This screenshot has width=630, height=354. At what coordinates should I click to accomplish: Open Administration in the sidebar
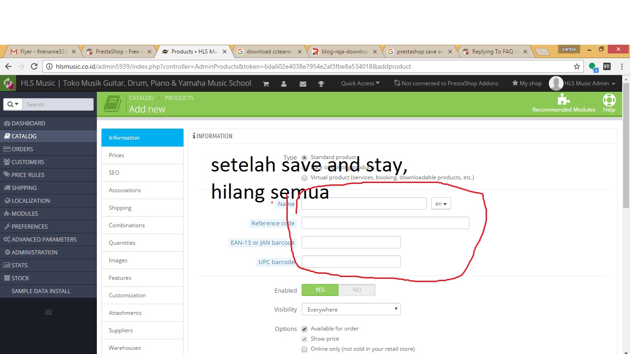[48, 252]
